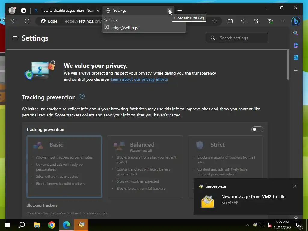This screenshot has width=308, height=231.
Task: Refresh the page
Action: pyautogui.click(x=27, y=21)
